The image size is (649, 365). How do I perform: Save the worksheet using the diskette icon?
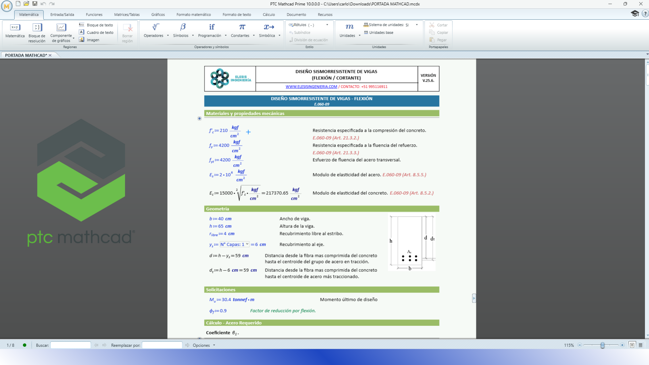coord(34,4)
